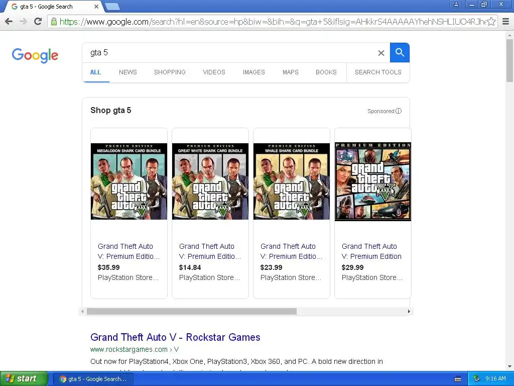The width and height of the screenshot is (514, 386).
Task: Switch to the MAPS search tab
Action: (291, 72)
